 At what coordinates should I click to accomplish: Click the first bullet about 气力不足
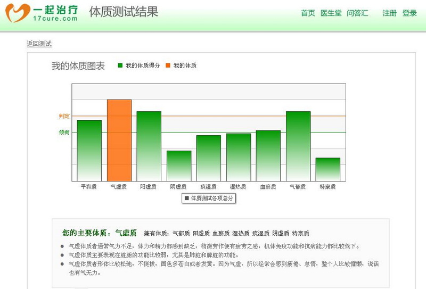coord(215,246)
